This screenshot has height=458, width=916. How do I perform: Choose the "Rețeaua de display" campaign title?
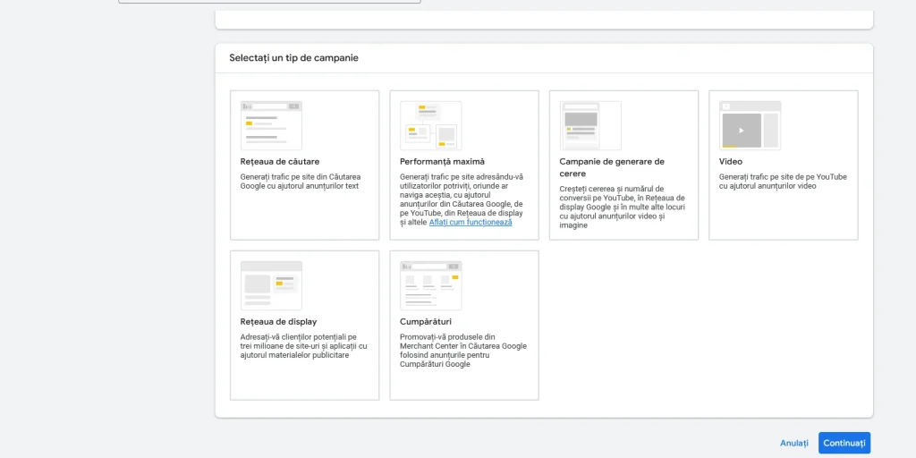[278, 322]
